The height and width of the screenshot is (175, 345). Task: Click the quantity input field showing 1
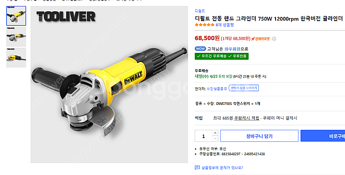[204, 136]
